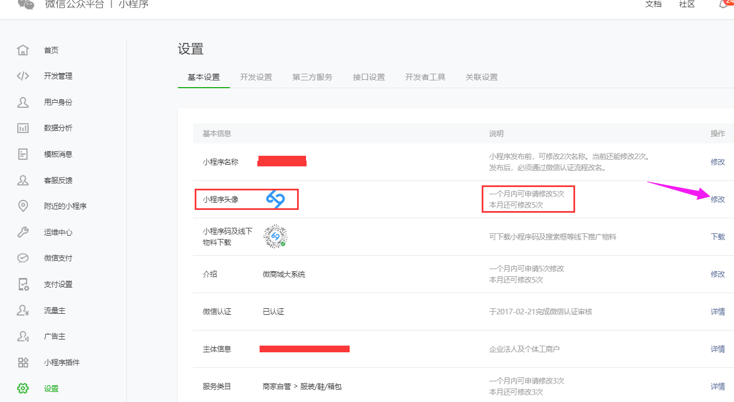734x402 pixels.
Task: Select the 关联设置 tab
Action: pyautogui.click(x=481, y=77)
